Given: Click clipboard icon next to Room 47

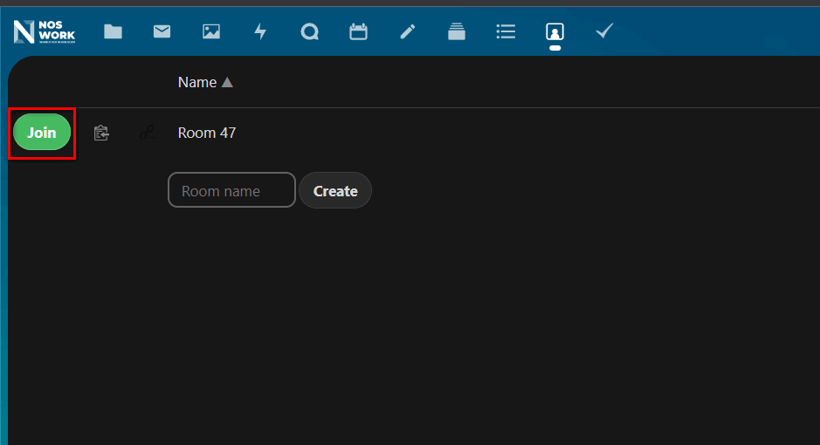Looking at the screenshot, I should coord(101,133).
